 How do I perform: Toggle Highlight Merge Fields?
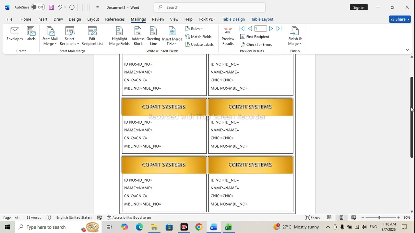(x=119, y=36)
